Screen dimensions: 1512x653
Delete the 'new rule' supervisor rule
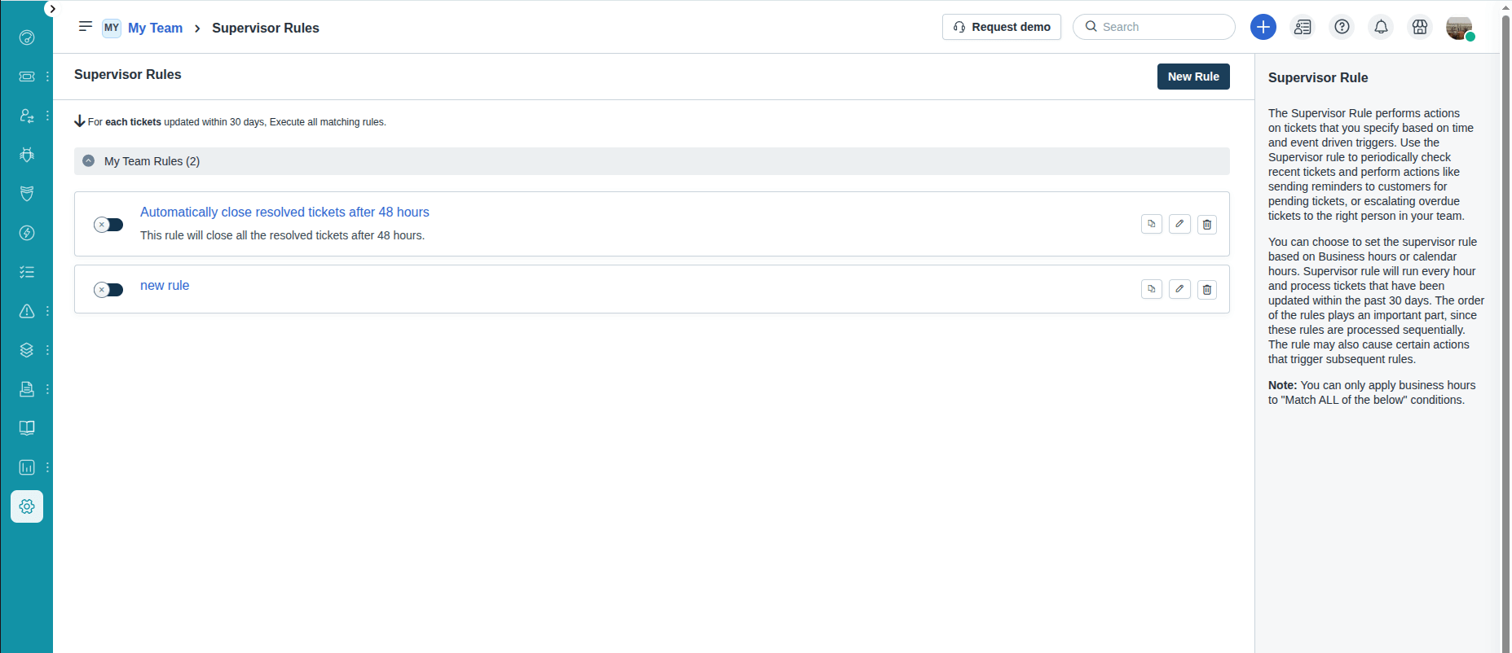pyautogui.click(x=1206, y=289)
